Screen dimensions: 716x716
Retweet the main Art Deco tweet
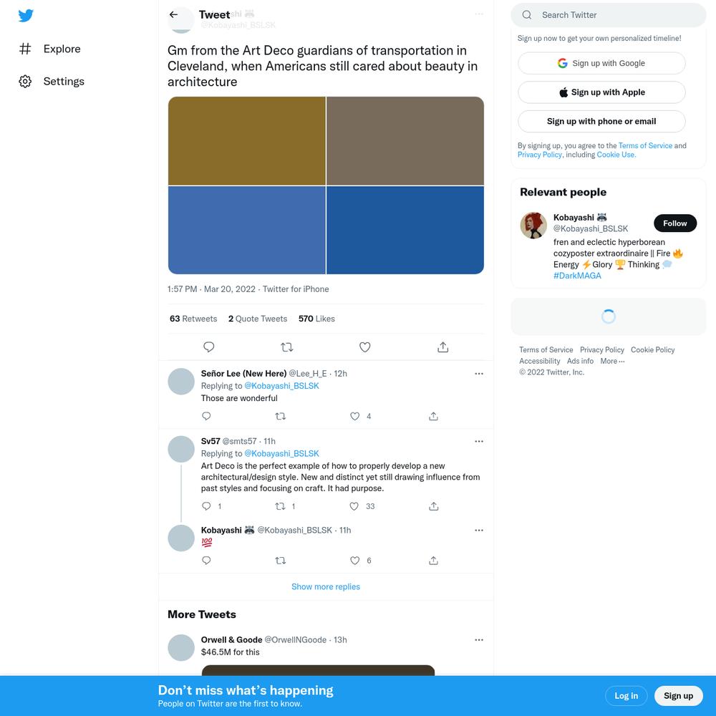[287, 347]
